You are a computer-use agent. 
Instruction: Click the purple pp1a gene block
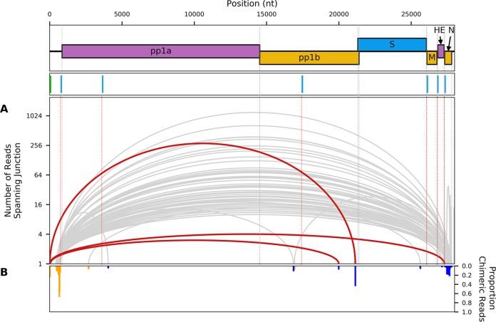pos(160,51)
